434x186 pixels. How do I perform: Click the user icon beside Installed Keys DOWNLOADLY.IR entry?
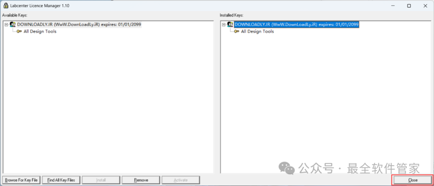click(x=230, y=24)
